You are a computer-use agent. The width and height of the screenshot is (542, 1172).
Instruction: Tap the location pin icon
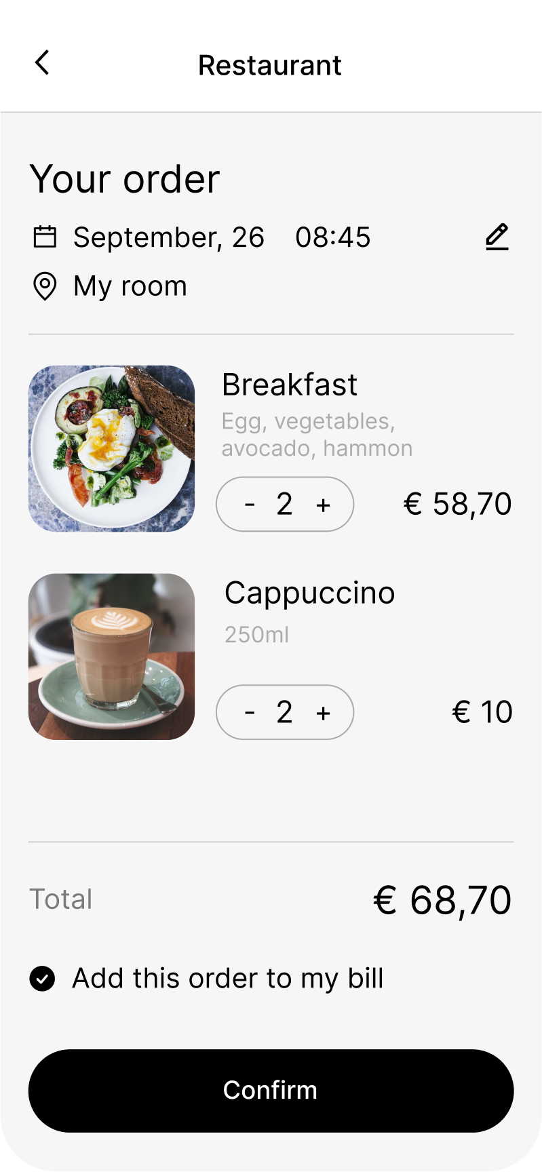tap(45, 286)
